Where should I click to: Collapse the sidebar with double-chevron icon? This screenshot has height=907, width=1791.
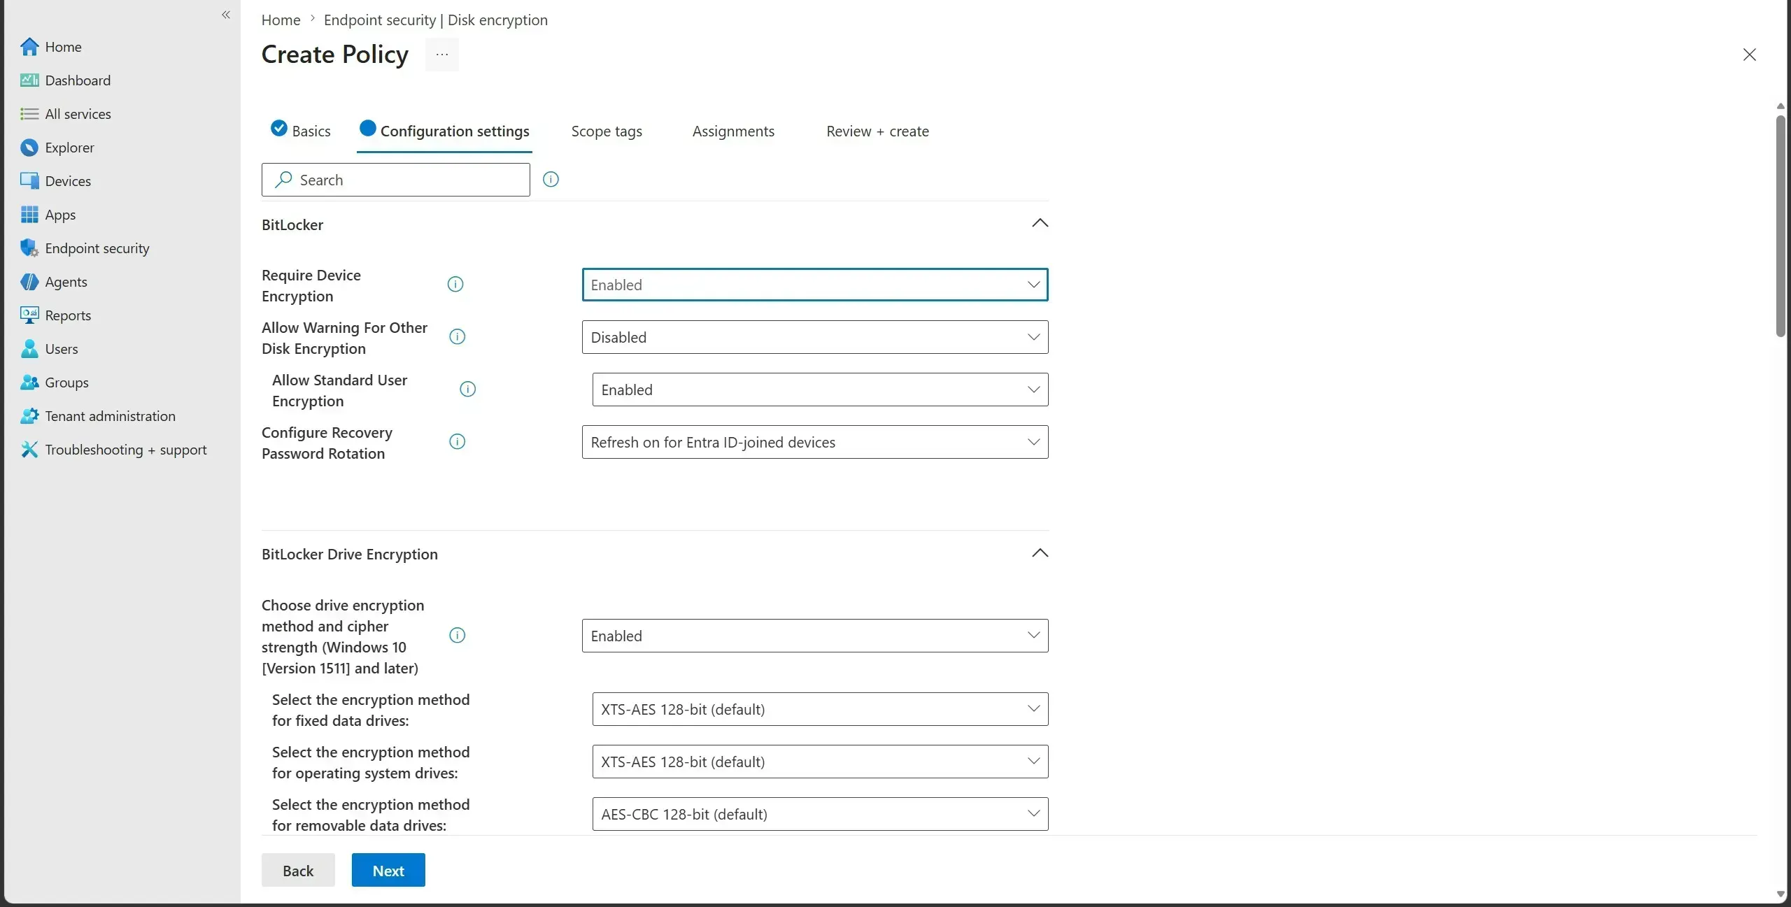(226, 15)
